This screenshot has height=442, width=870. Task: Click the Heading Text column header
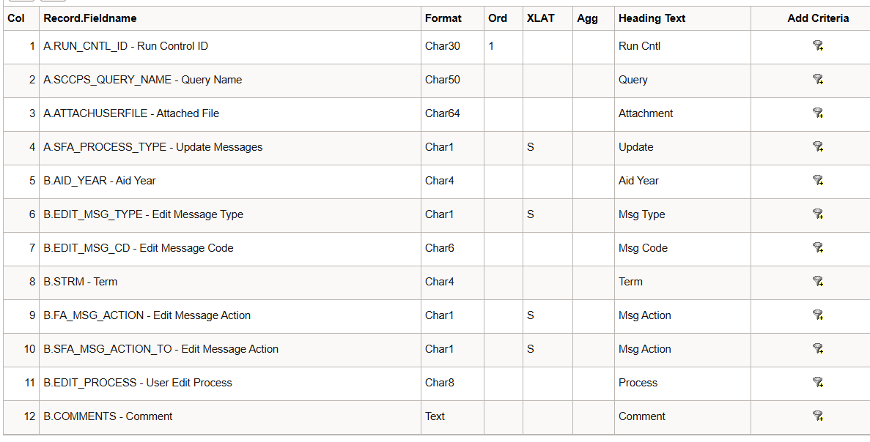tap(652, 18)
